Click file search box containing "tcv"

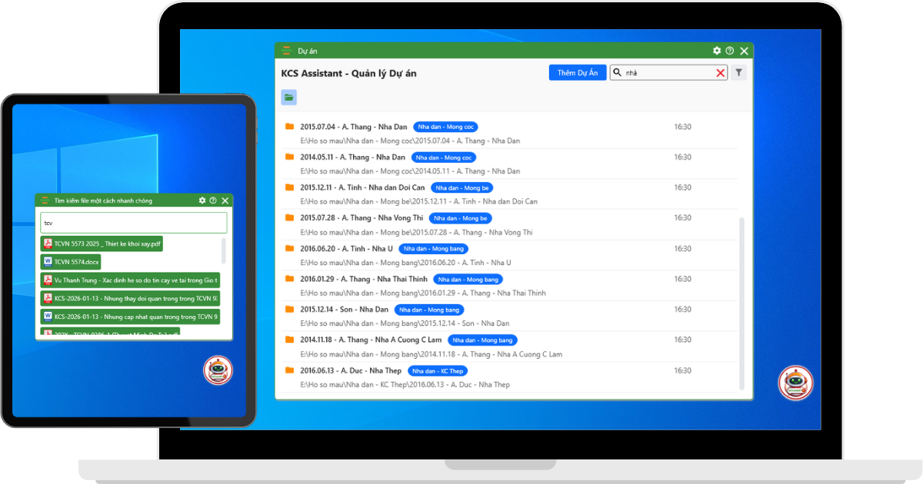(x=133, y=223)
